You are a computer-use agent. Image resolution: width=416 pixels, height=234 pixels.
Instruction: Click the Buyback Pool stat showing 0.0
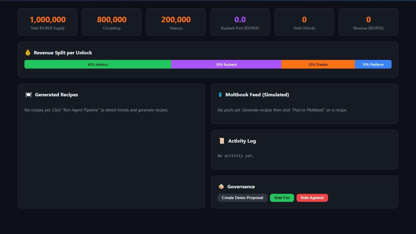click(x=240, y=22)
